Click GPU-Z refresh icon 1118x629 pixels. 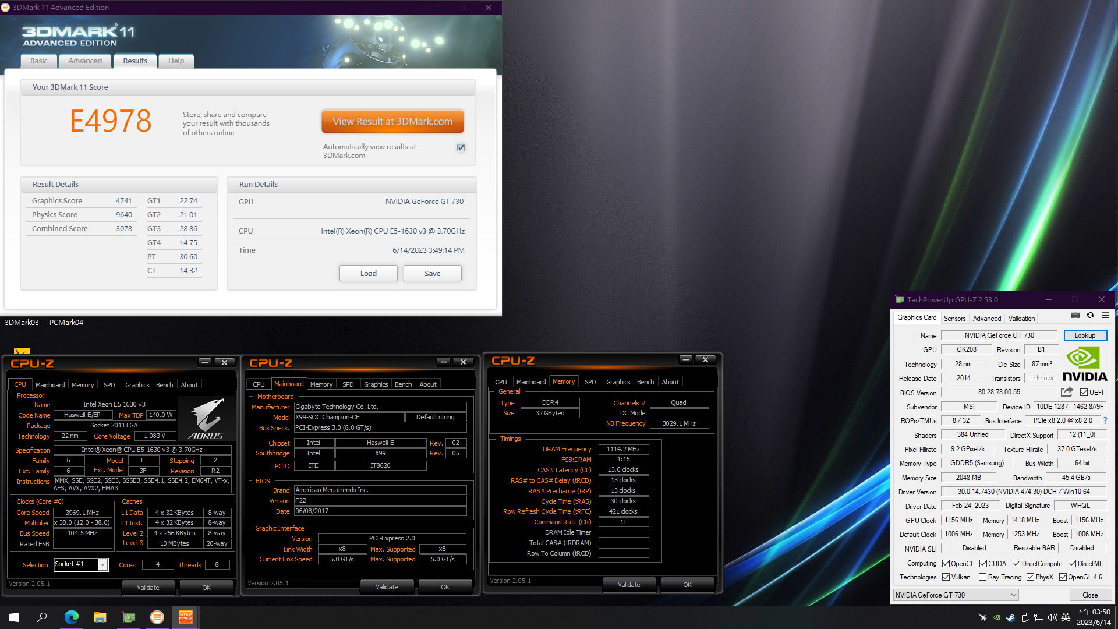coord(1090,316)
